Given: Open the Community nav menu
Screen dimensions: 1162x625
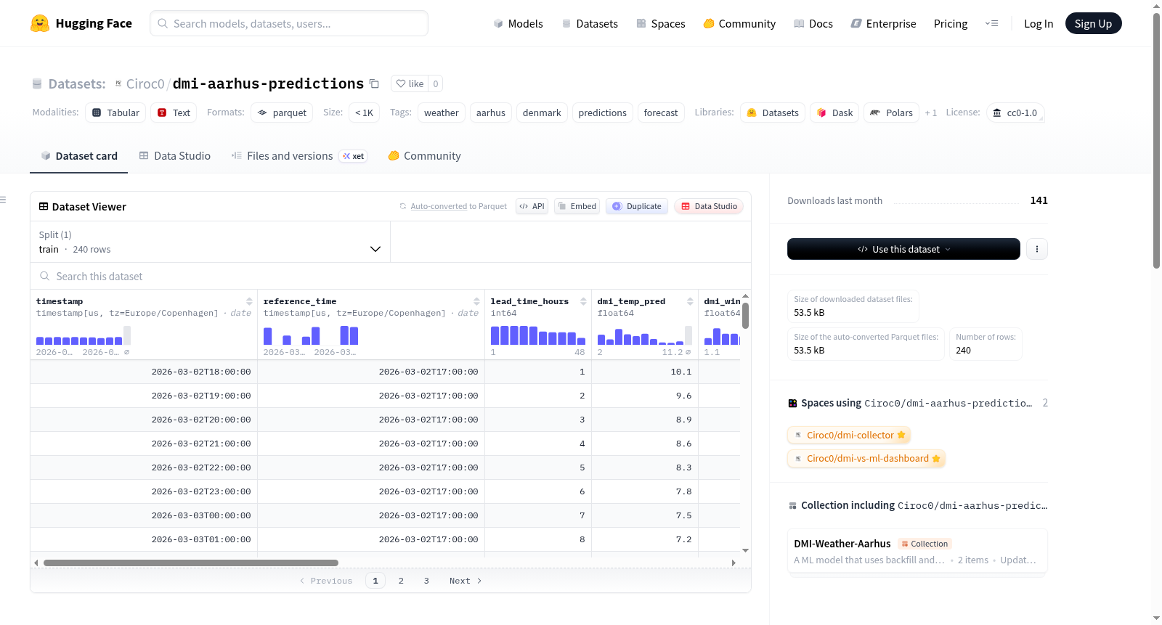Looking at the screenshot, I should click(739, 23).
